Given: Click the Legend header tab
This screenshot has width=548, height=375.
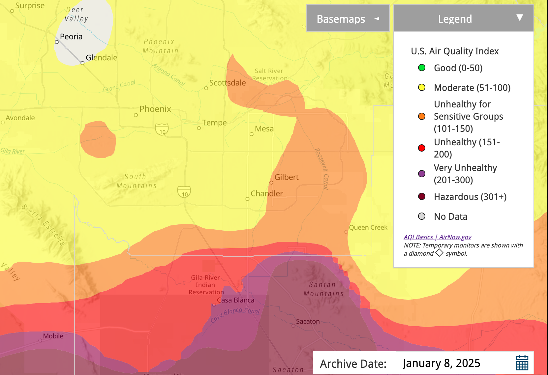Looking at the screenshot, I should coord(455,19).
